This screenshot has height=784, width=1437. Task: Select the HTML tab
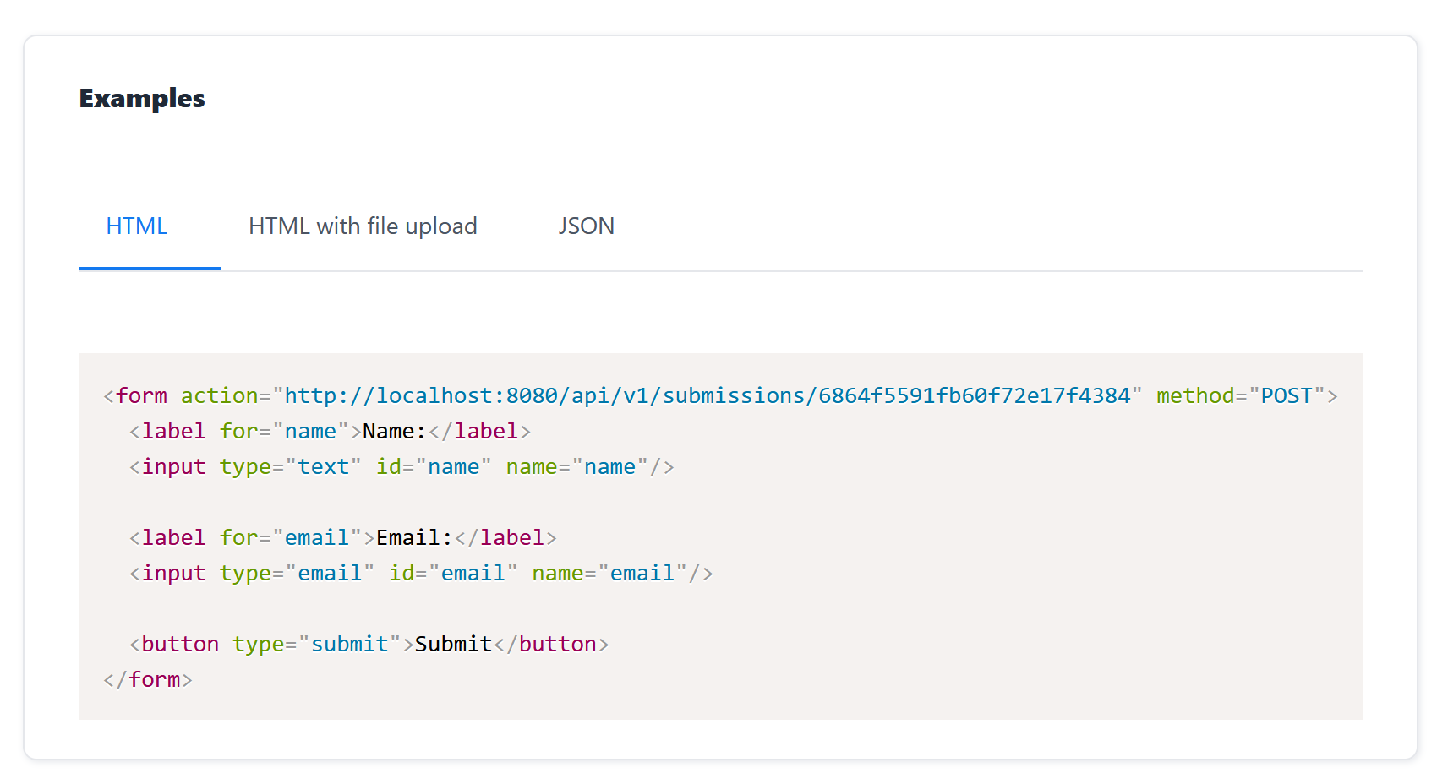136,226
